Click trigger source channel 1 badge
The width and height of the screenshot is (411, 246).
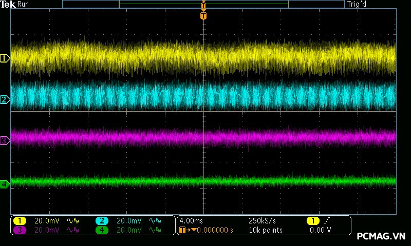point(313,221)
